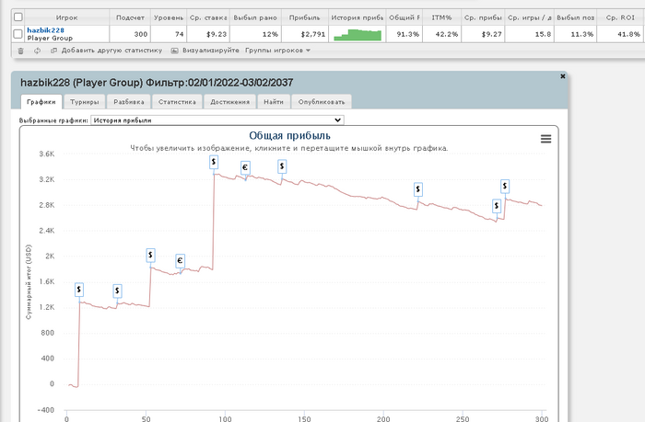The width and height of the screenshot is (645, 422).
Task: Open the chart hamburger context menu
Action: click(545, 139)
